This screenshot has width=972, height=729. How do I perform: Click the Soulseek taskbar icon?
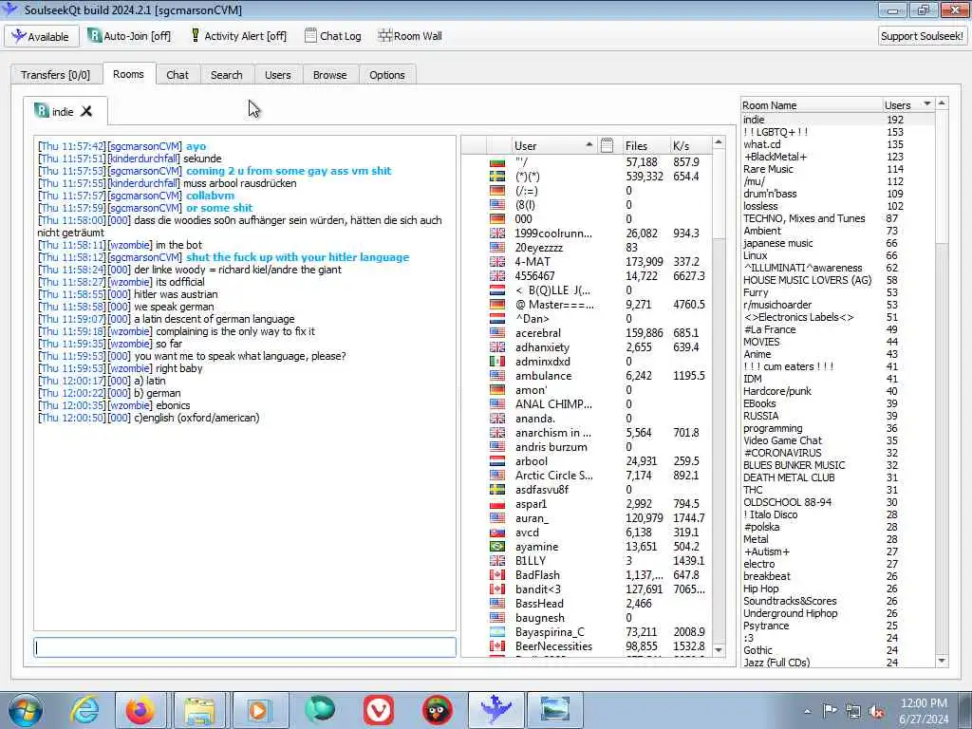pyautogui.click(x=495, y=710)
